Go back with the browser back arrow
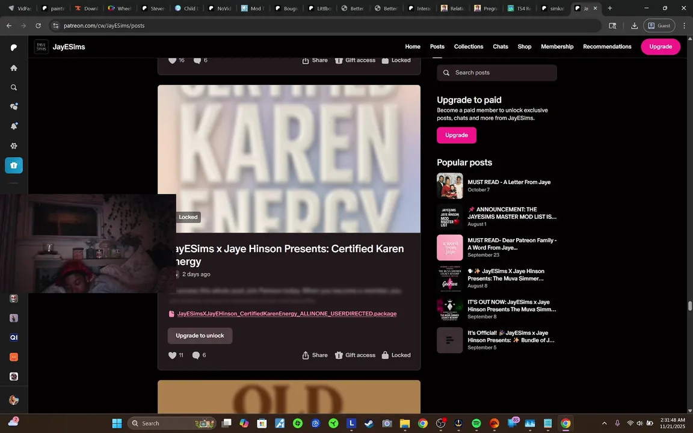This screenshot has width=693, height=433. click(9, 26)
